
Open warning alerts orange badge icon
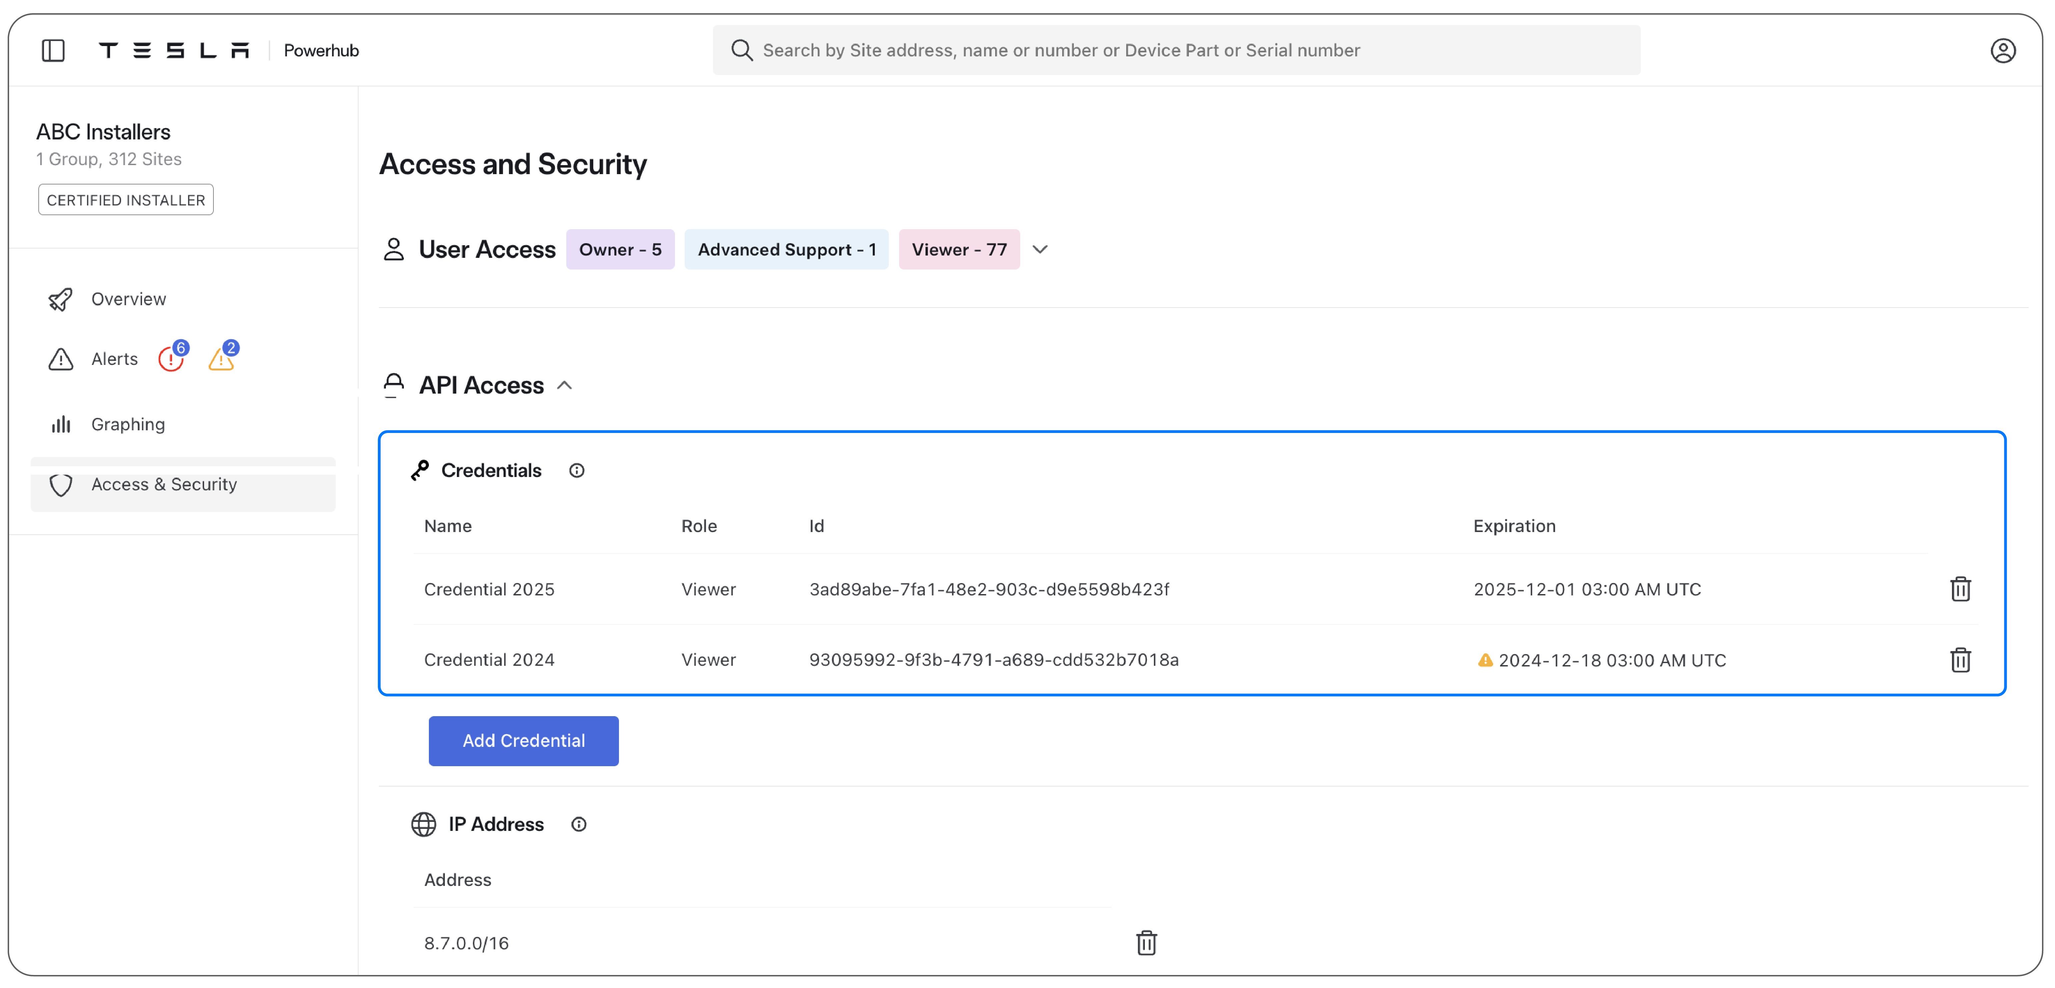[222, 357]
